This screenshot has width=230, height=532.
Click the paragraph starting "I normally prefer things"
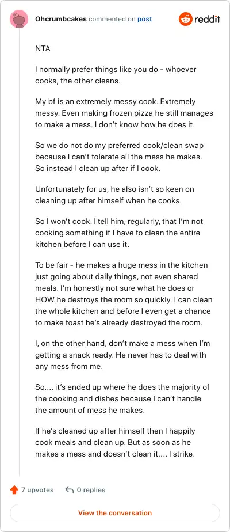(116, 75)
